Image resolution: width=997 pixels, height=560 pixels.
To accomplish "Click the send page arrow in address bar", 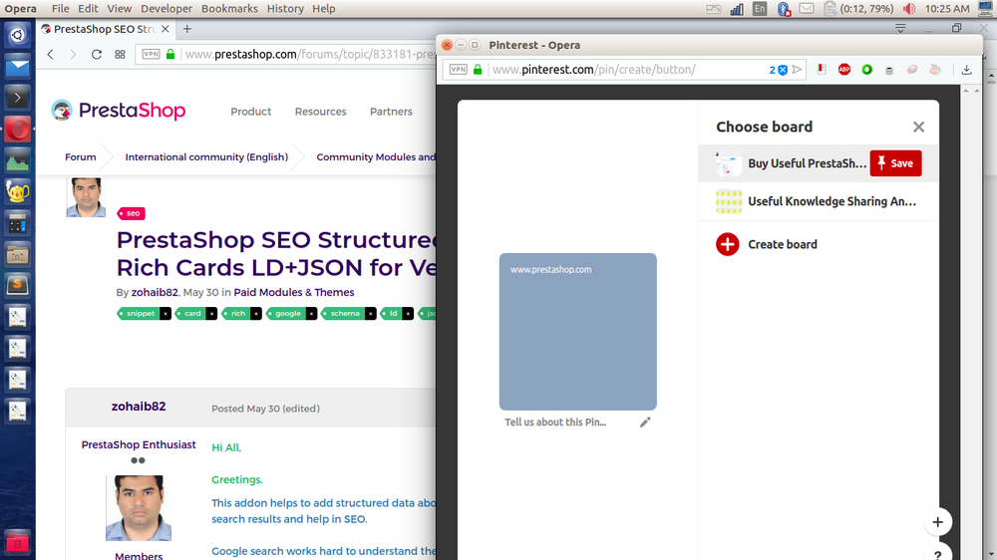I will [x=797, y=70].
